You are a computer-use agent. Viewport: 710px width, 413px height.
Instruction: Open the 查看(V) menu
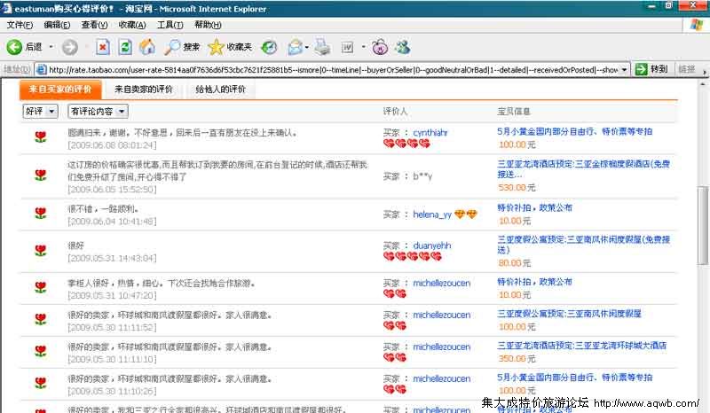[94, 25]
